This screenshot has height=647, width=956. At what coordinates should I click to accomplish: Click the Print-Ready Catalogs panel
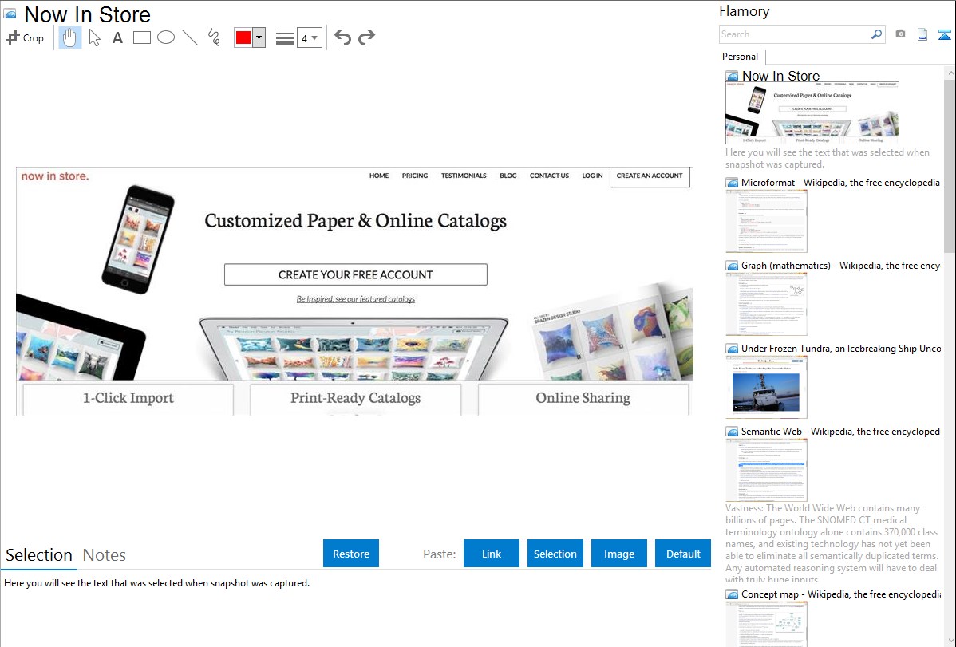[x=355, y=399]
